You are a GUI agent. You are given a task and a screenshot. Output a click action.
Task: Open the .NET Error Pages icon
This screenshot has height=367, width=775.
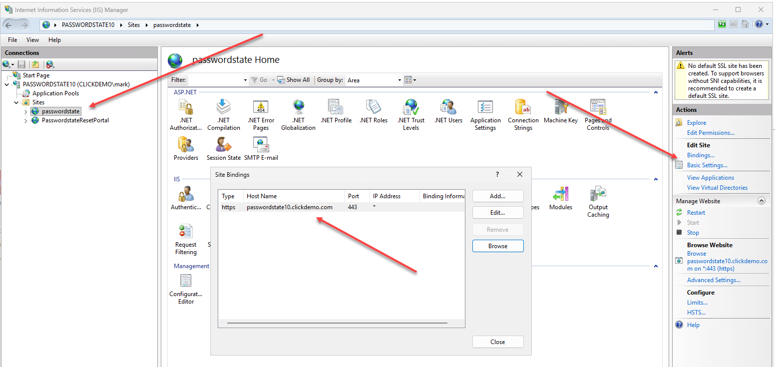(261, 107)
